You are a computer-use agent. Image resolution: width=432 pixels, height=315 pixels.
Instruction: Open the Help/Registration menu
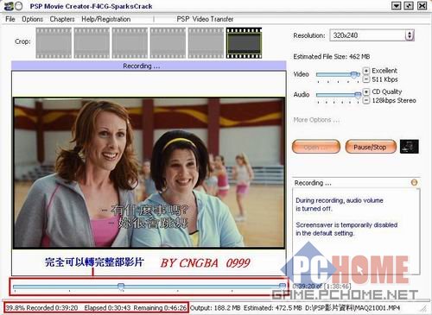click(x=105, y=19)
